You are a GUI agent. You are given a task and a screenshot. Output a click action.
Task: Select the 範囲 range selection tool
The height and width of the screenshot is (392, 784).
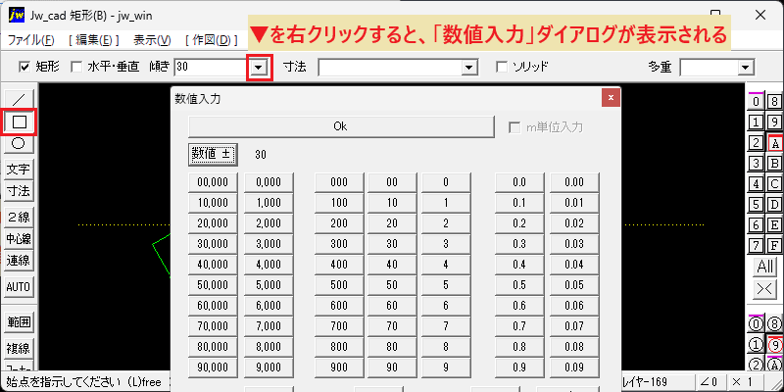click(19, 322)
